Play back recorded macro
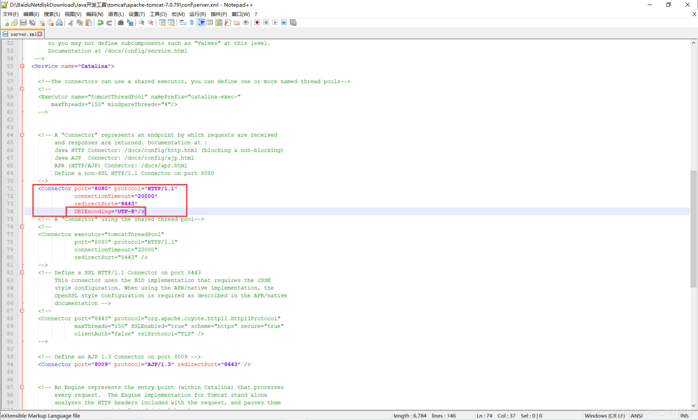698x420 pixels. (x=275, y=22)
